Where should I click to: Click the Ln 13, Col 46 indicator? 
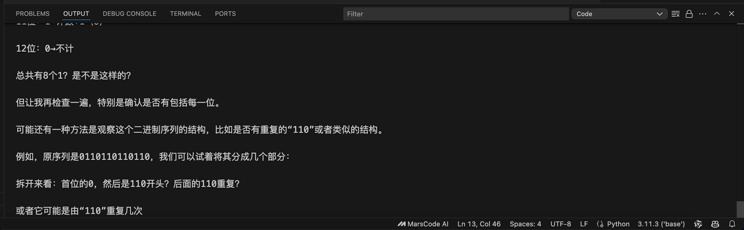click(479, 224)
